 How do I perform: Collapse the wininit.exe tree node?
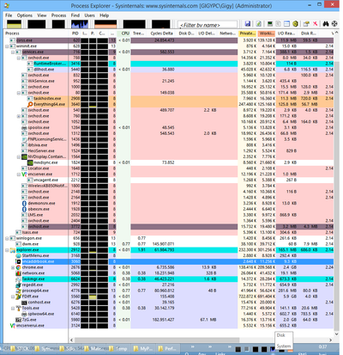pyautogui.click(x=7, y=46)
